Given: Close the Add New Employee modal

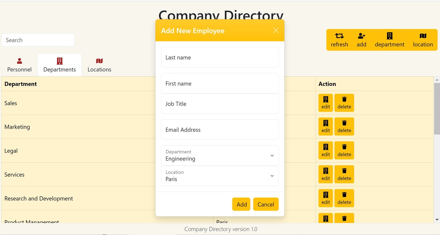Looking at the screenshot, I should [276, 31].
